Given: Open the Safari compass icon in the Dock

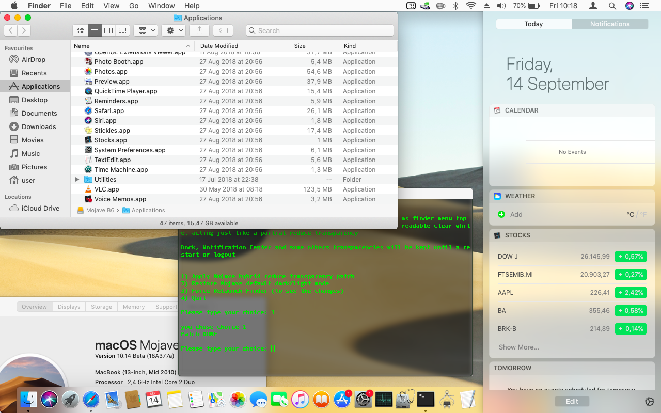Looking at the screenshot, I should click(91, 399).
